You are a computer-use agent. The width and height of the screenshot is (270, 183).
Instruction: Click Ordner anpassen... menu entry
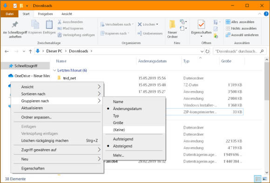click(x=57, y=117)
